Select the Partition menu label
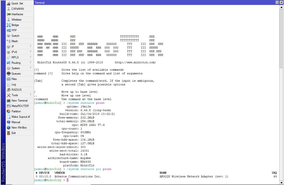This screenshot has height=185, width=285. (16, 111)
